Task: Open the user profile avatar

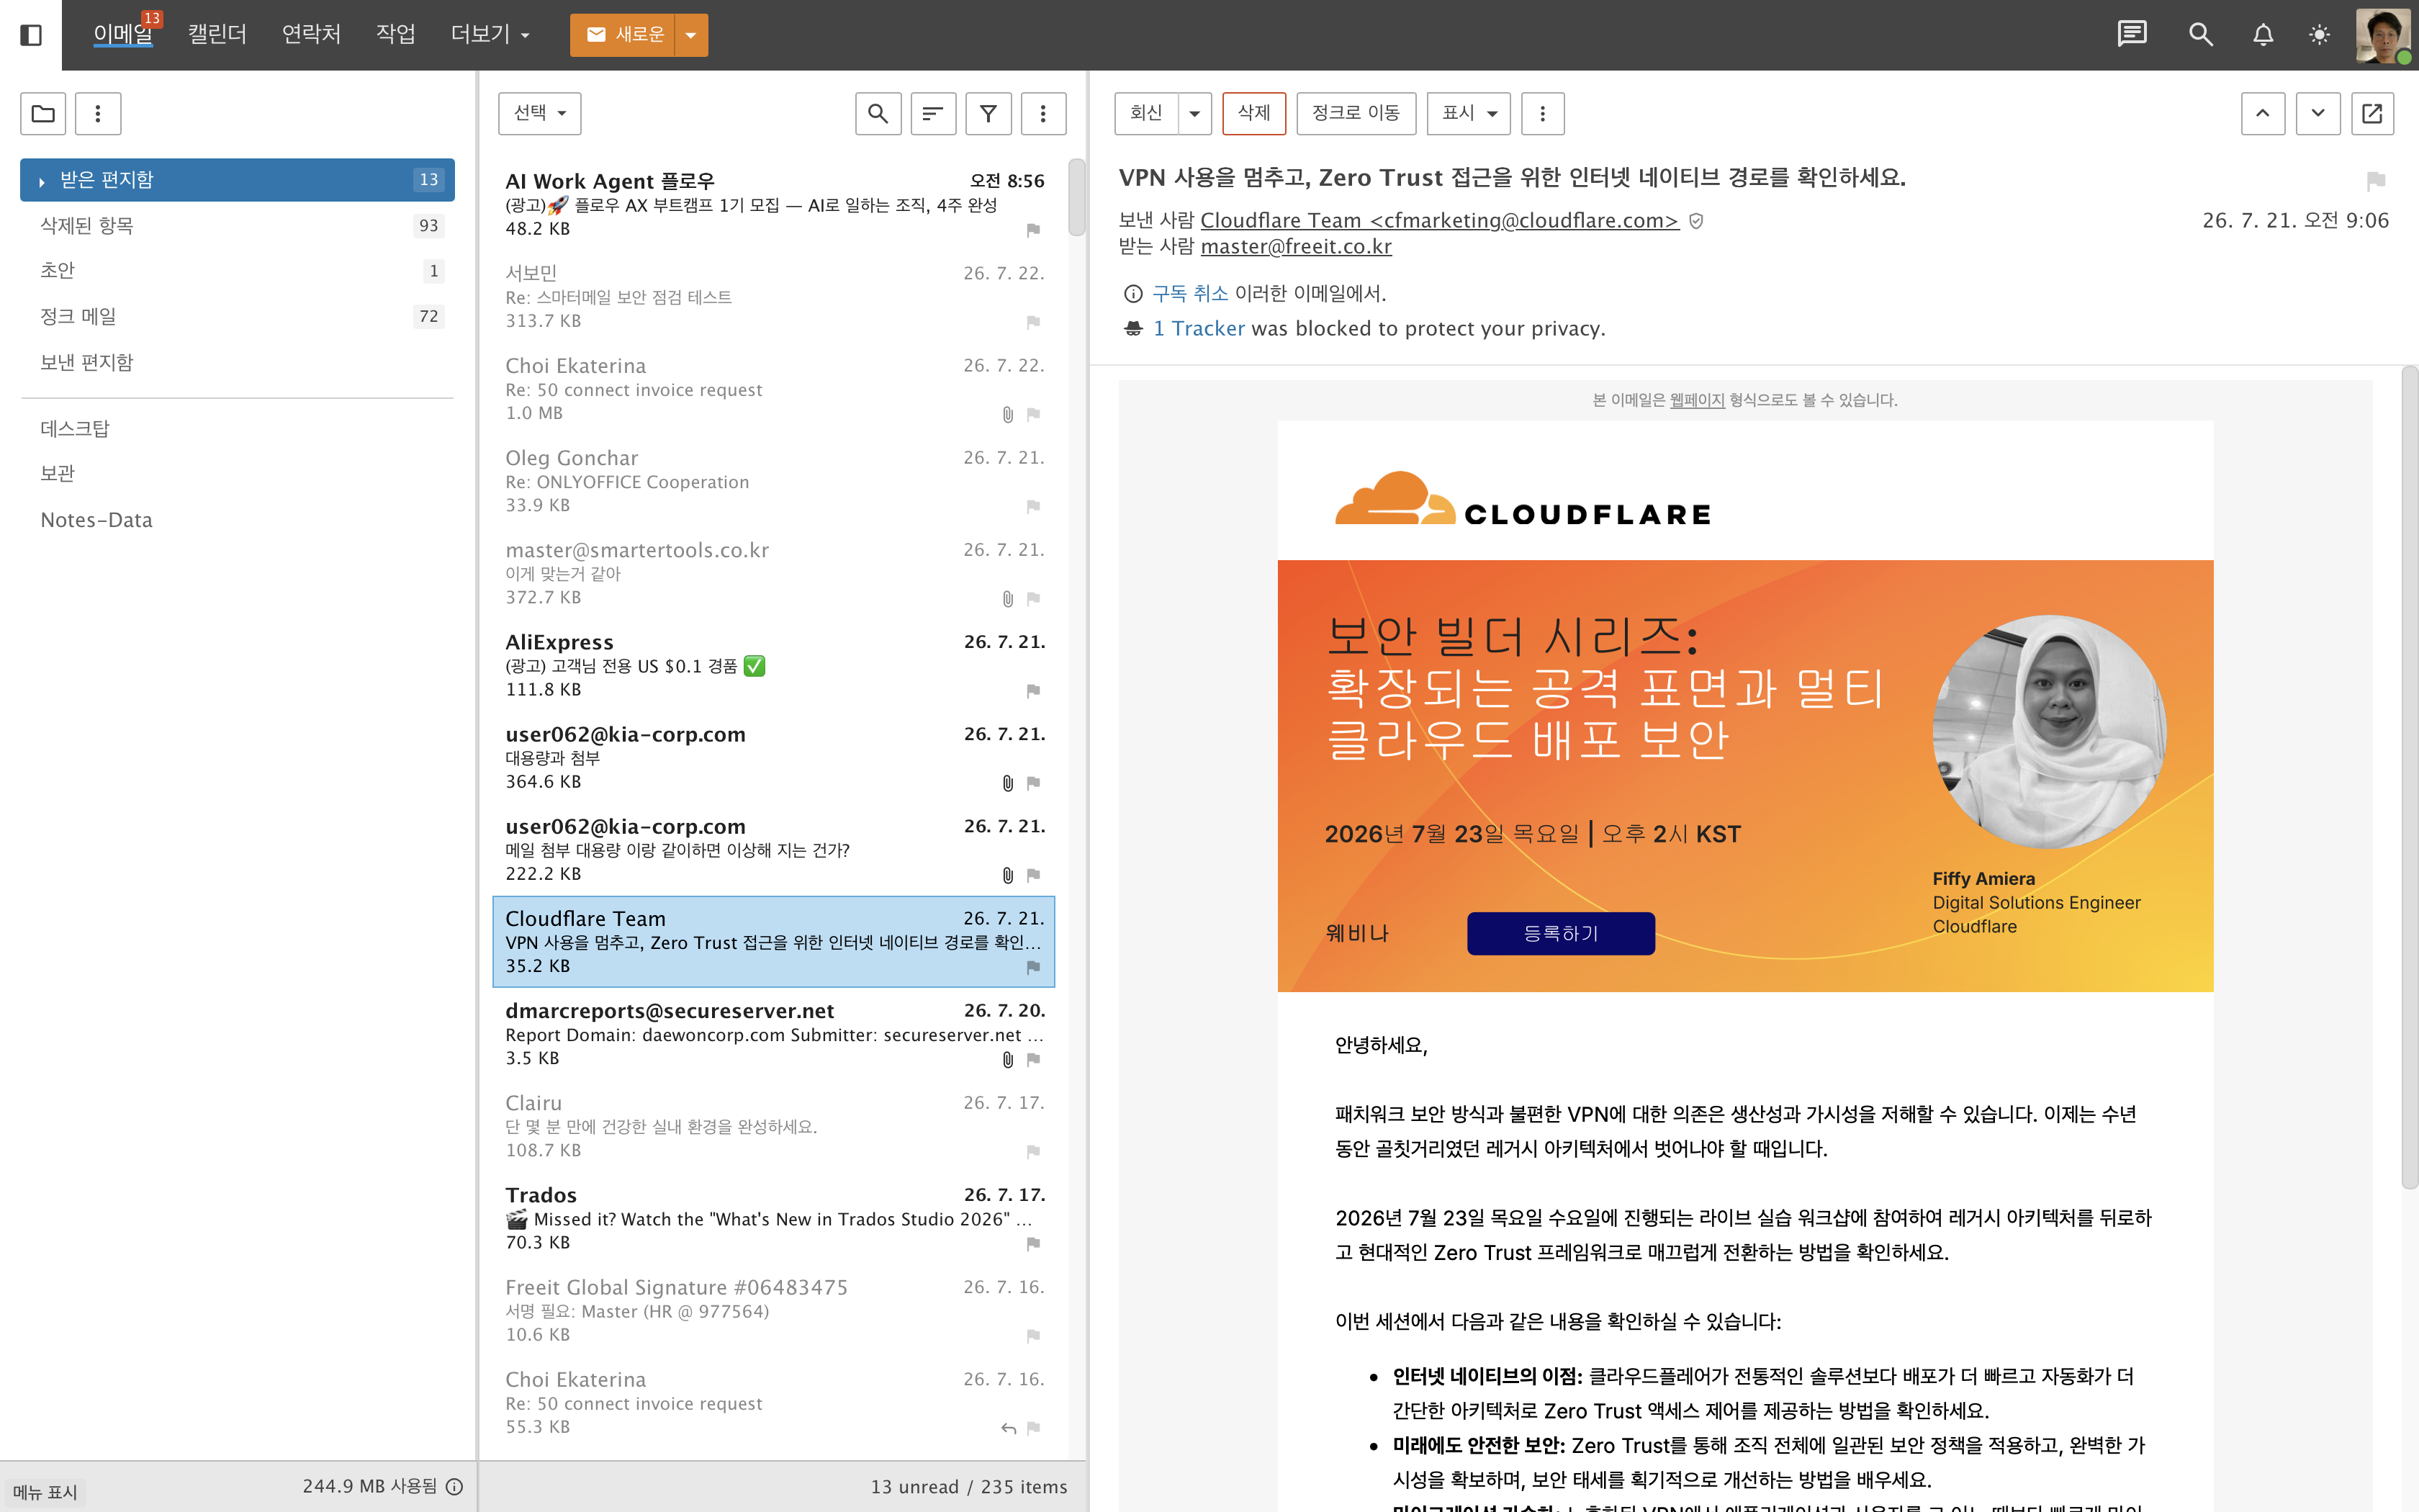Action: click(2383, 35)
